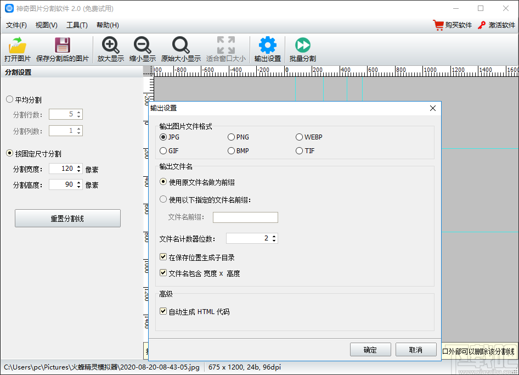Image resolution: width=519 pixels, height=375 pixels.
Task: Click 文件名计数器位数 spinner arrows
Action: (274, 238)
